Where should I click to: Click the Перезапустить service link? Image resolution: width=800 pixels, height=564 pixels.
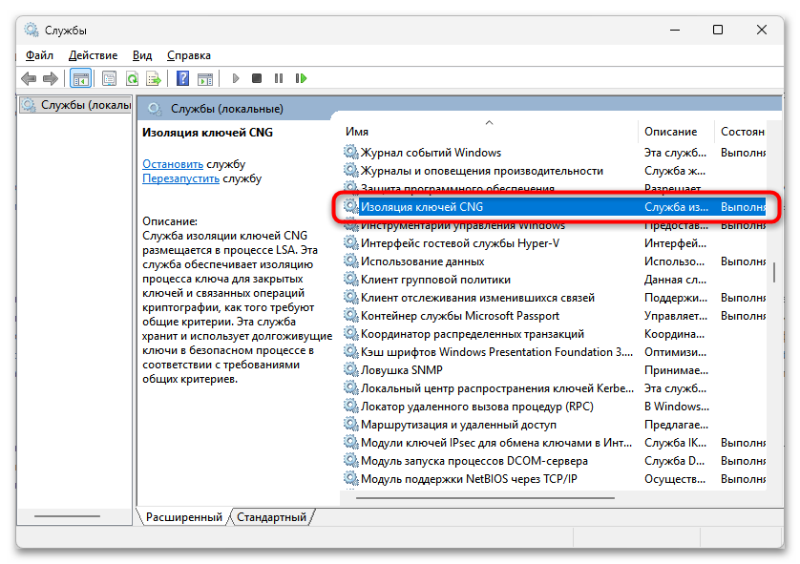180,178
